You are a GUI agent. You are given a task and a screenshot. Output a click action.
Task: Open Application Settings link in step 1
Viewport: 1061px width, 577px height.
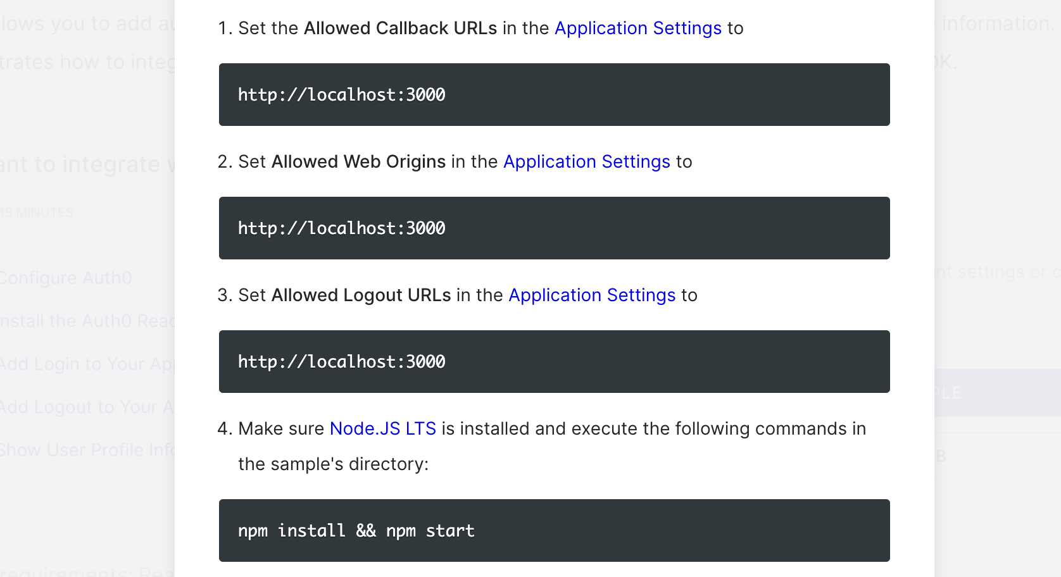coord(637,28)
